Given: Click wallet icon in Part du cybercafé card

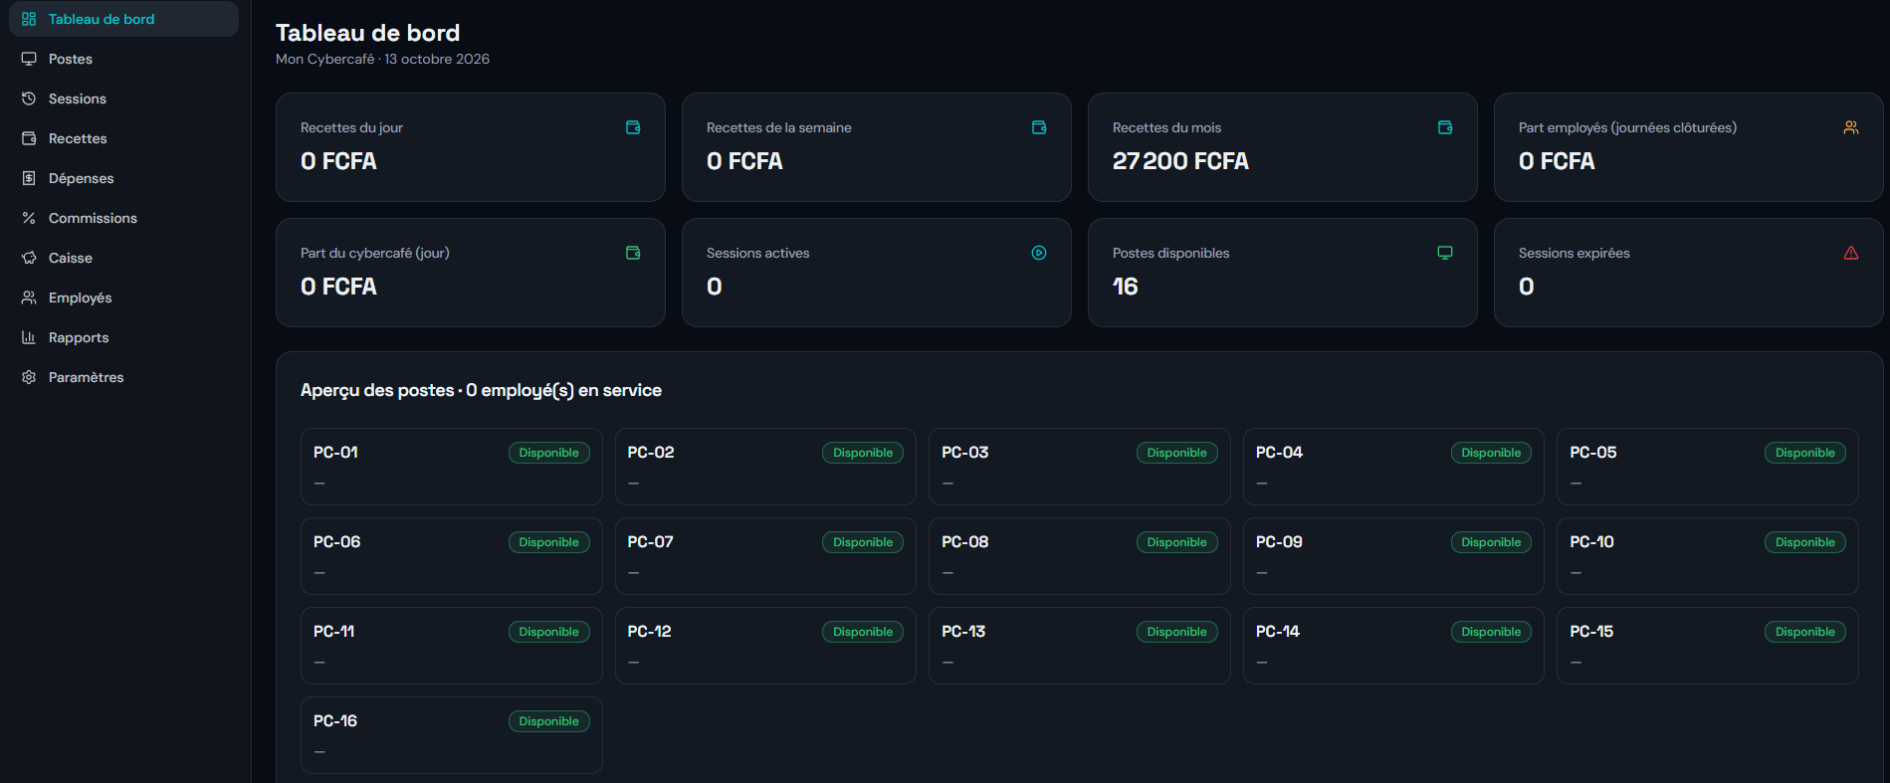Looking at the screenshot, I should [633, 253].
